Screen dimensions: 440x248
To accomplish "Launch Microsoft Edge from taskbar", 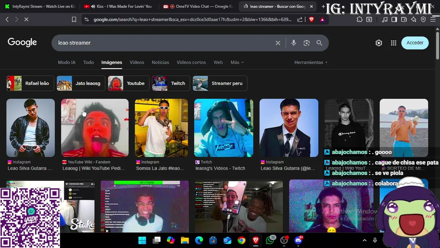I will click(x=199, y=240).
